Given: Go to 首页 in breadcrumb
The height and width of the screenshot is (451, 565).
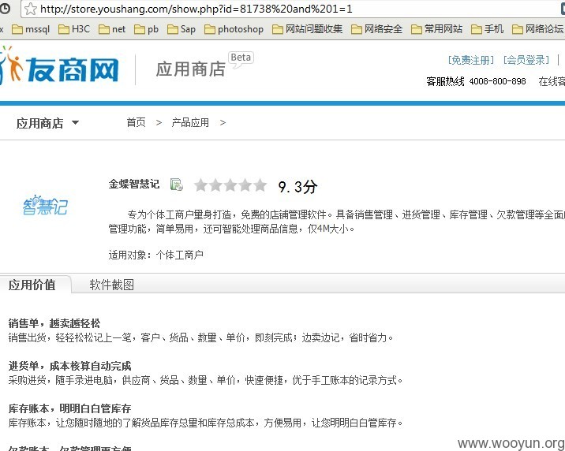Looking at the screenshot, I should point(137,123).
